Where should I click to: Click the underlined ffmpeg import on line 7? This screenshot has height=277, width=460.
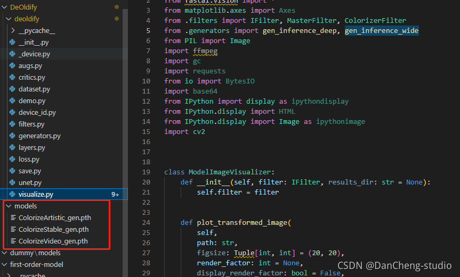coord(205,51)
